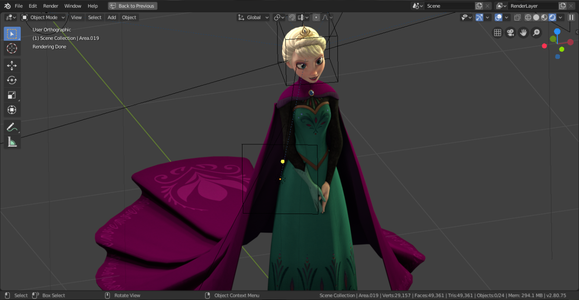579x300 pixels.
Task: Select the Move tool in the toolbar
Action: pyautogui.click(x=12, y=66)
